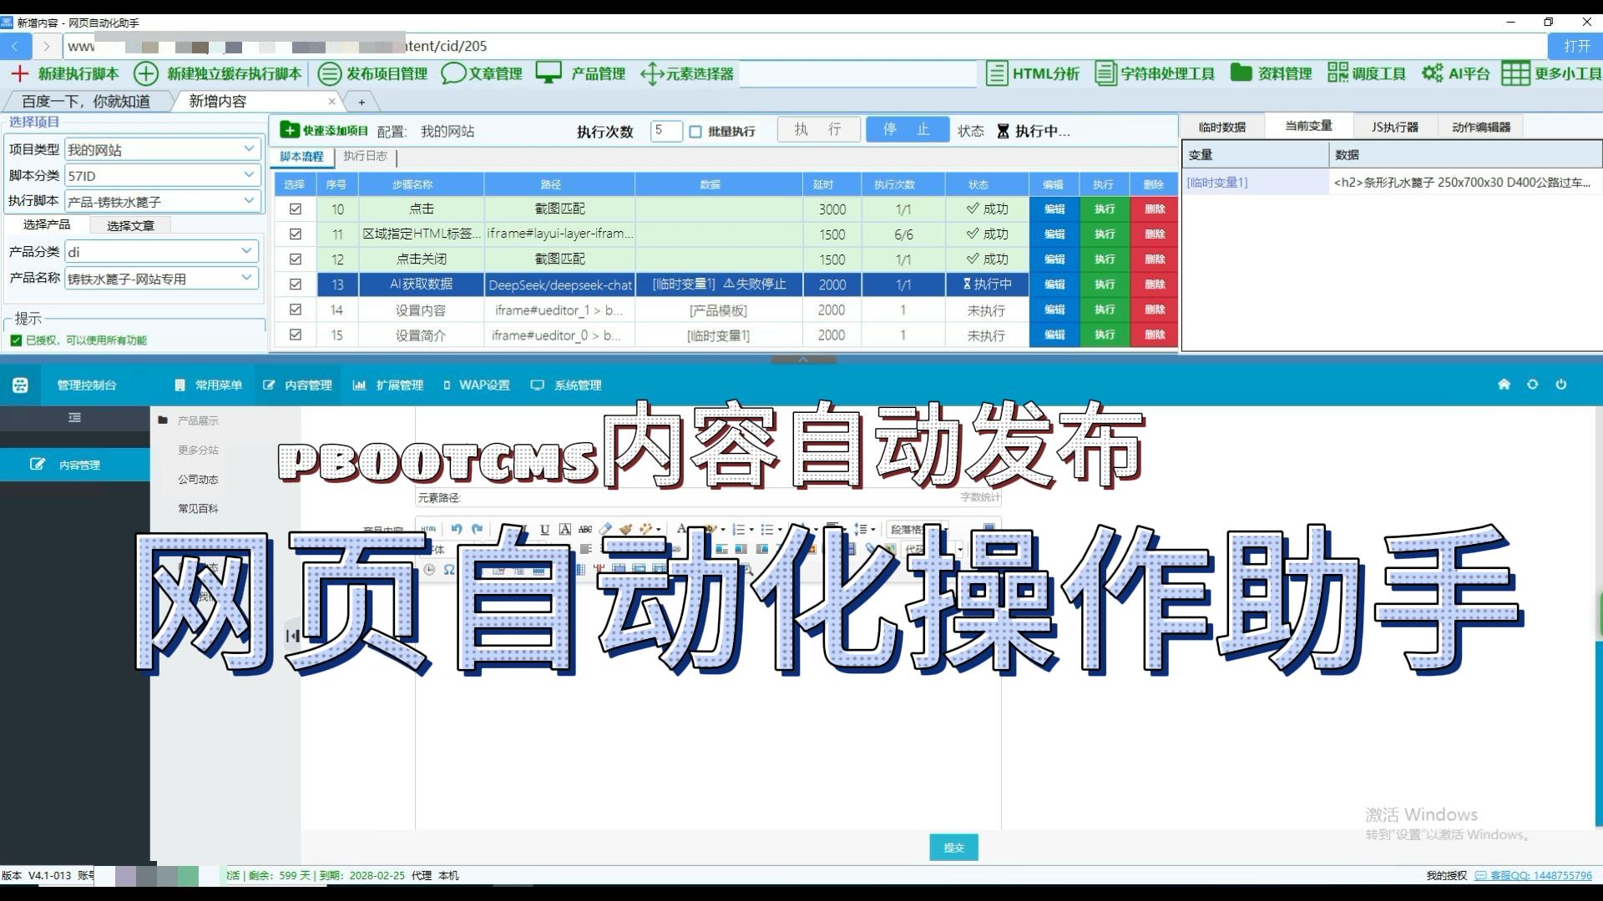The width and height of the screenshot is (1603, 901).
Task: Open the 段落格式 dropdown in the editor
Action: coord(918,529)
